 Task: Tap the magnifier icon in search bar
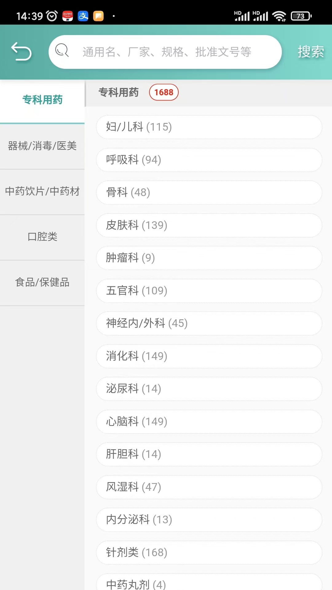(x=62, y=50)
